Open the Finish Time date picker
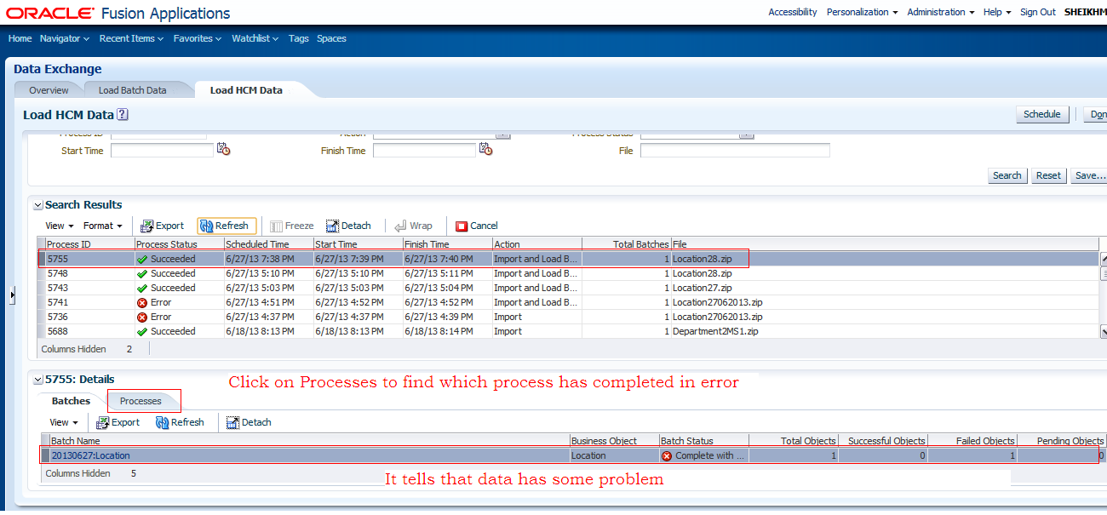Screen dimensions: 1107x515 [485, 149]
